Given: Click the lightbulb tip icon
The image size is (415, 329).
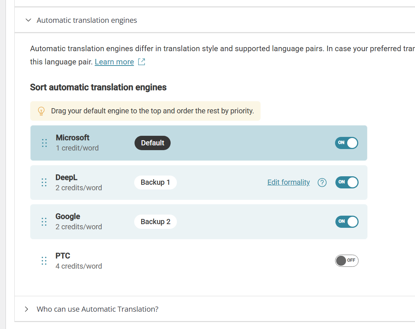Looking at the screenshot, I should 41,111.
